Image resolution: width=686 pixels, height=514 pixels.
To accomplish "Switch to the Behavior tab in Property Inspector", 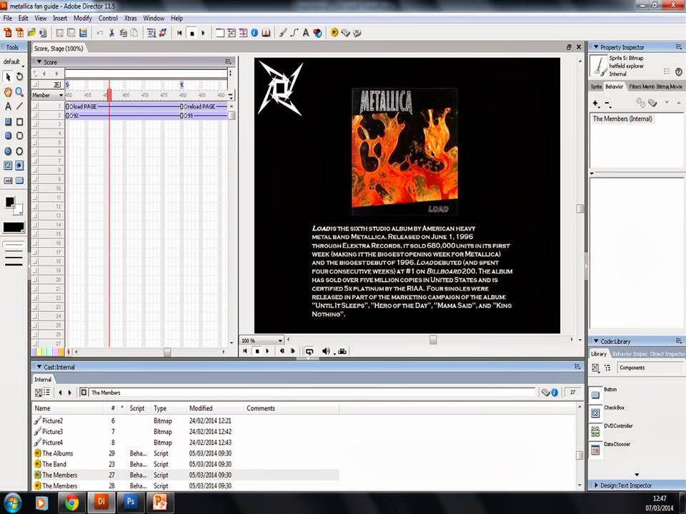I will coord(615,86).
